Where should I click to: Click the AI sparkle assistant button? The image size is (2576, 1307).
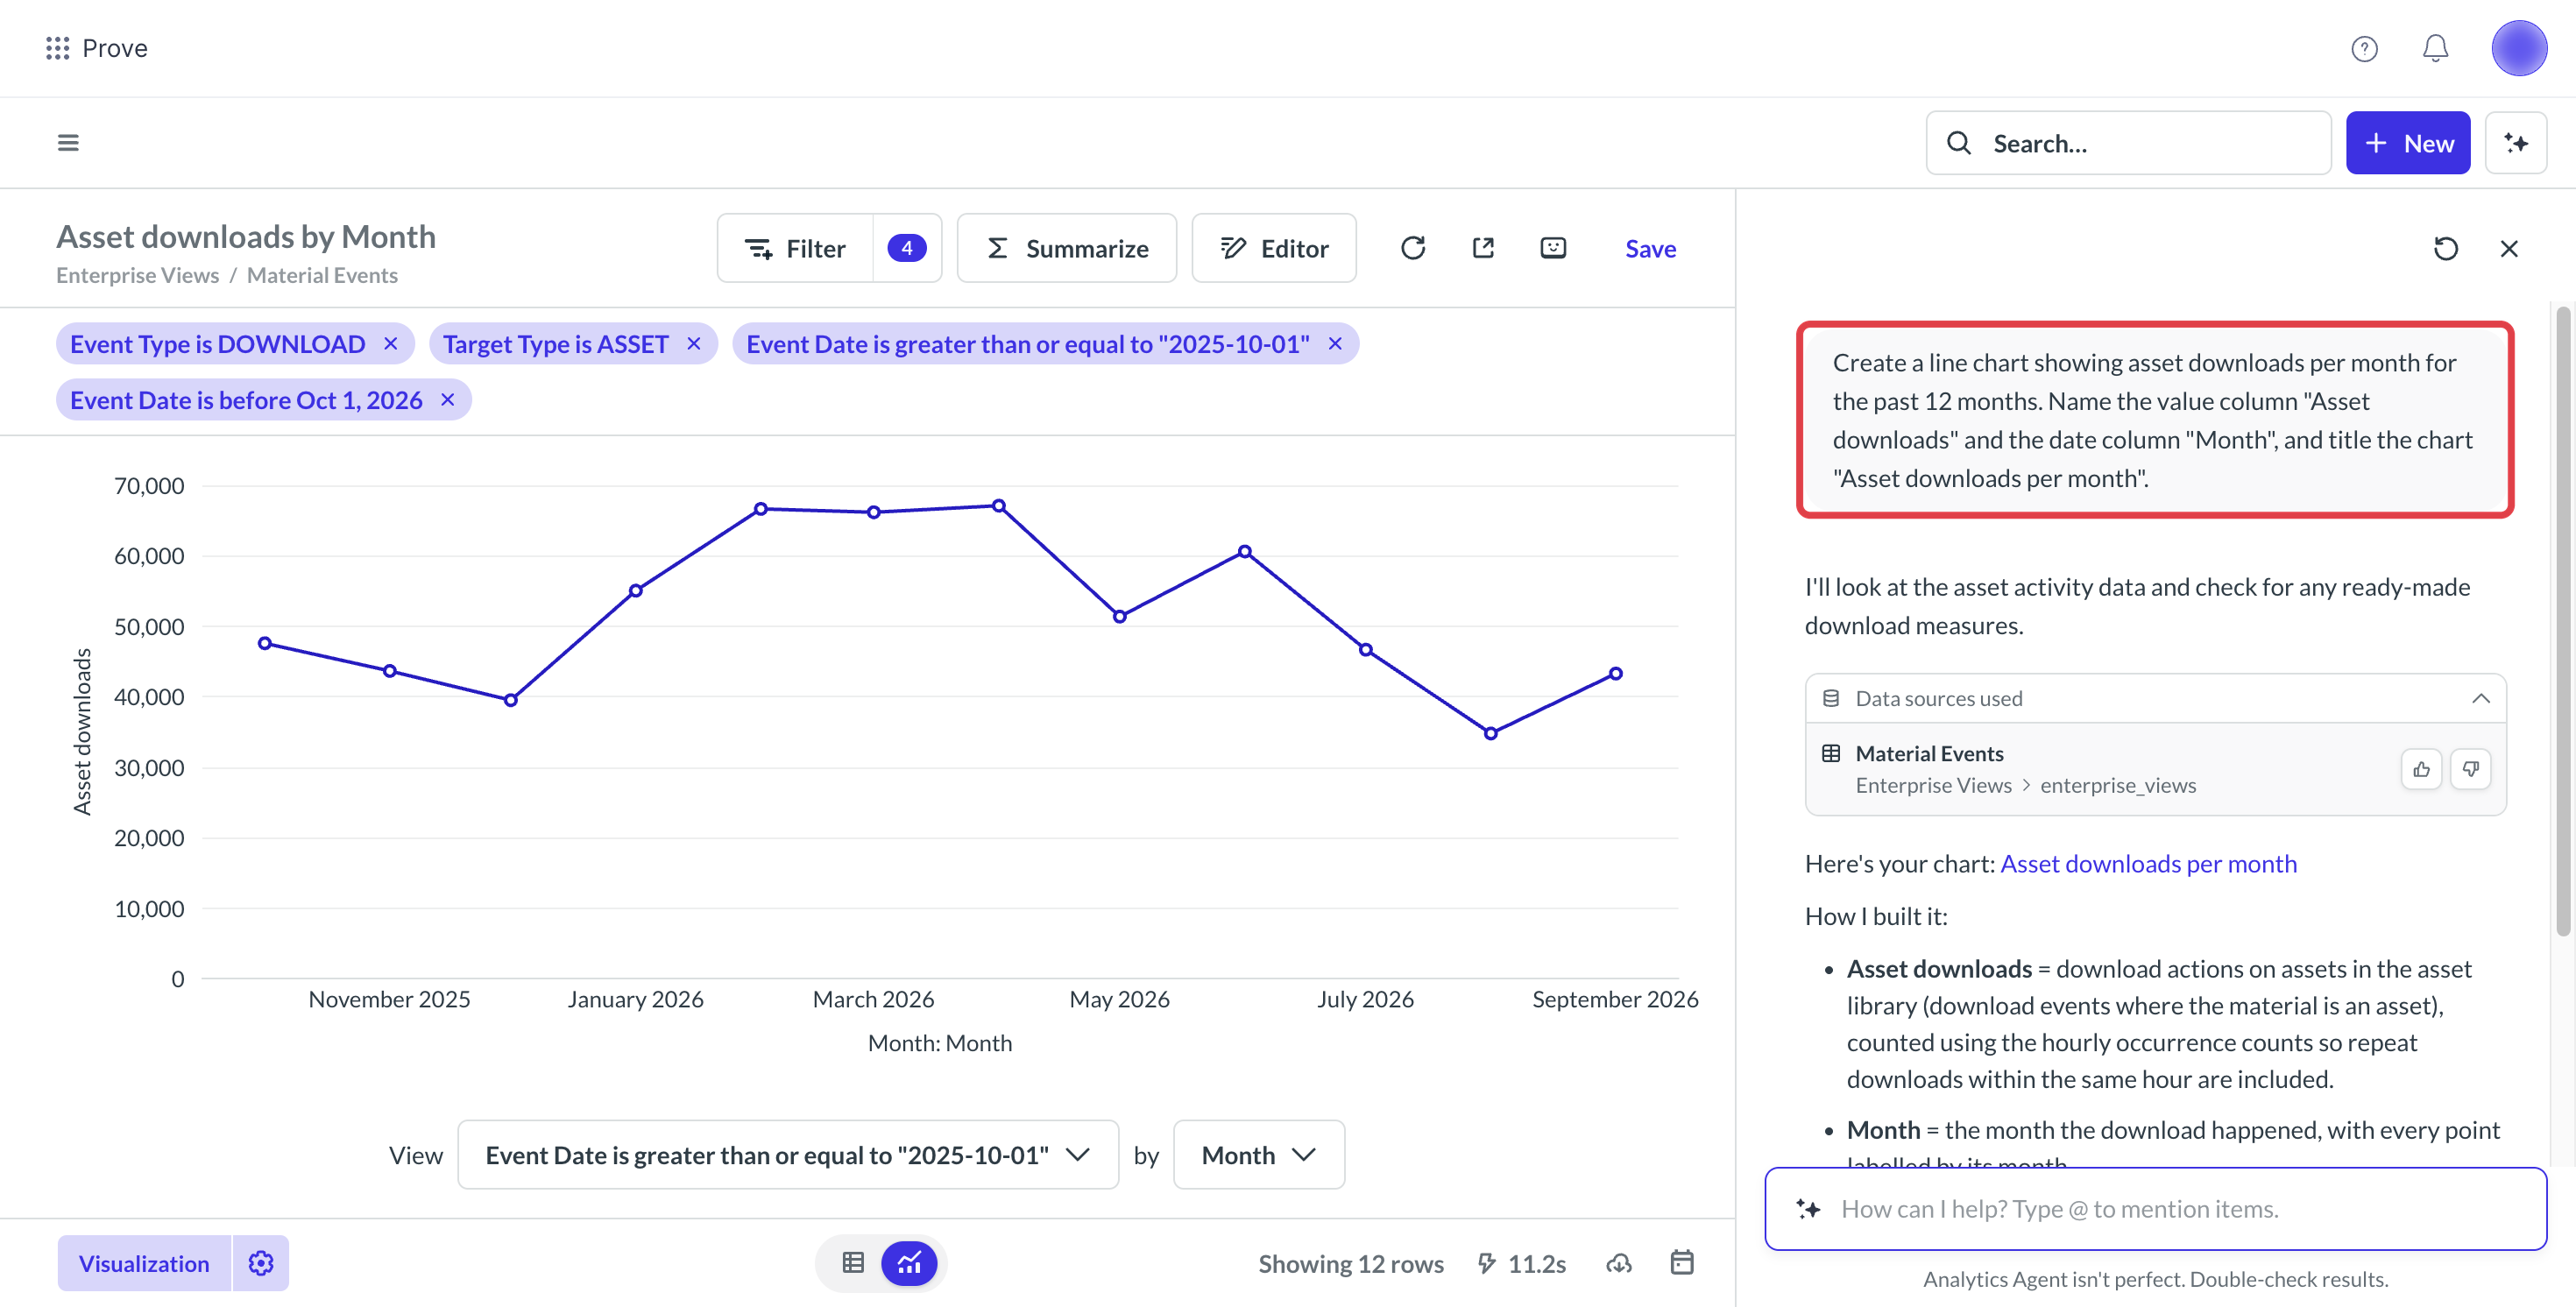tap(2516, 143)
